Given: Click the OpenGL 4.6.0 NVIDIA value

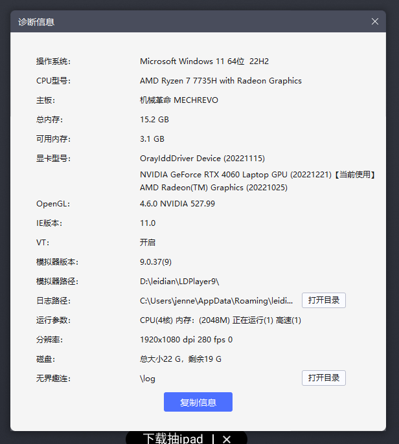Looking at the screenshot, I should click(177, 204).
